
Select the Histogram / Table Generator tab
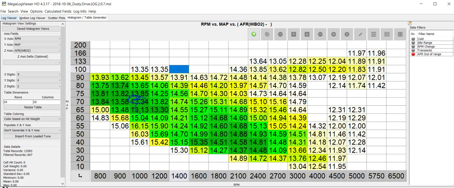pyautogui.click(x=87, y=18)
